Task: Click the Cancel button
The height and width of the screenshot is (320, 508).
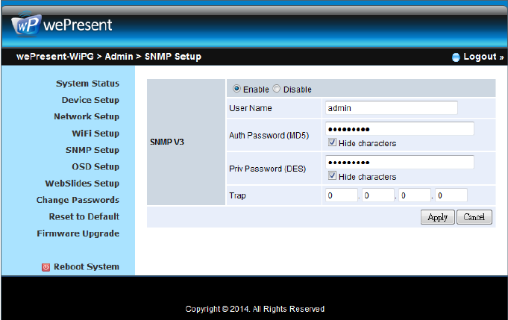Action: (x=474, y=217)
